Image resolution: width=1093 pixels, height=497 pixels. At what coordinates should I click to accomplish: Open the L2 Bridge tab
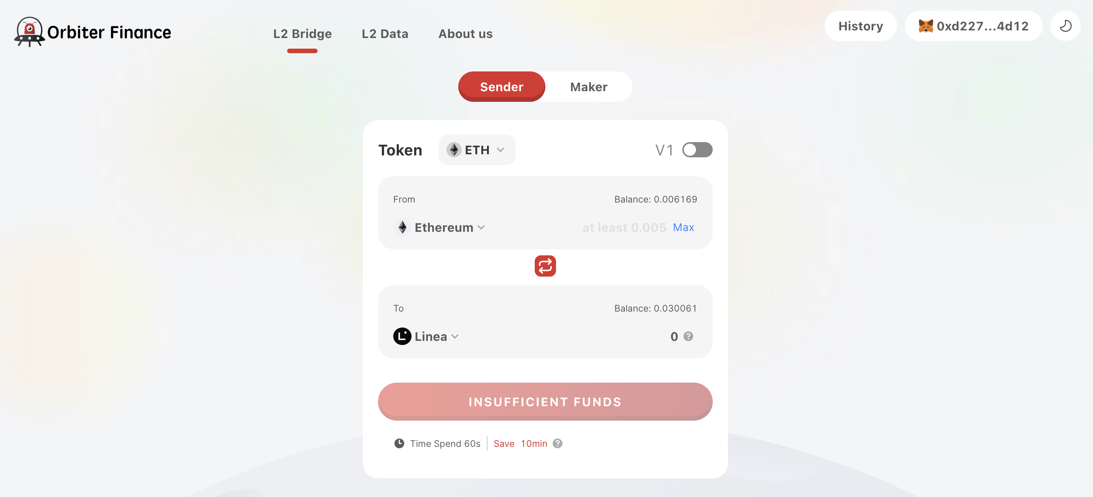[x=302, y=33]
